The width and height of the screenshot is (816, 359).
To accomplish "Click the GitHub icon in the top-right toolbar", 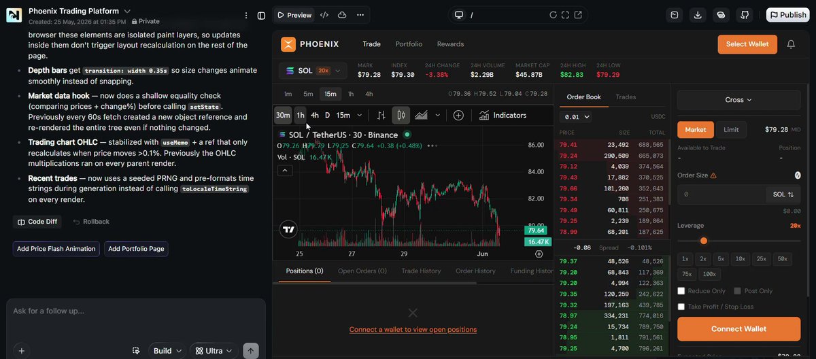I will [x=745, y=15].
